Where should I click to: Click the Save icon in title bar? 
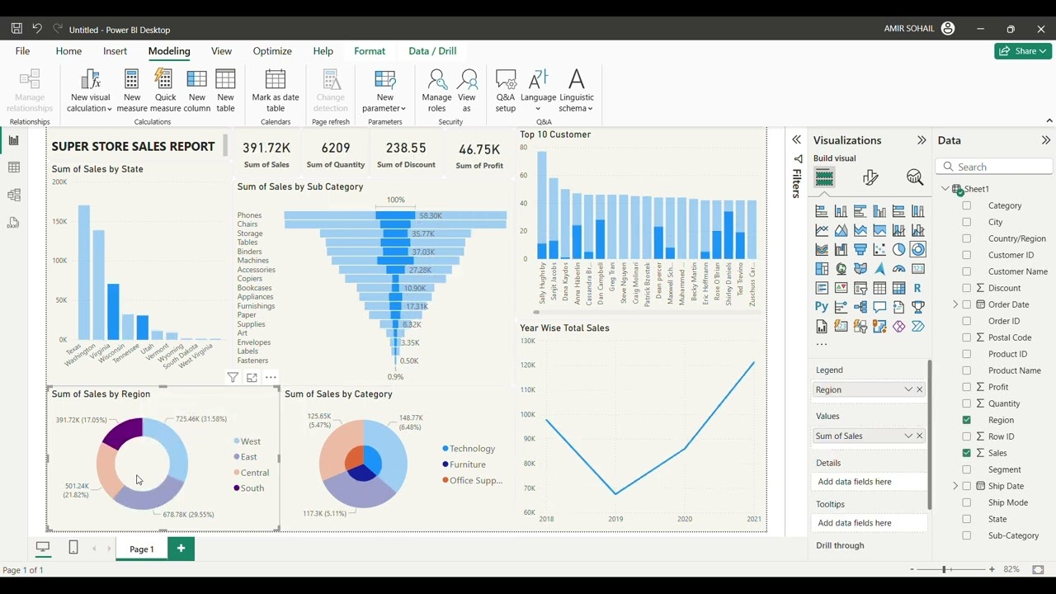point(16,29)
